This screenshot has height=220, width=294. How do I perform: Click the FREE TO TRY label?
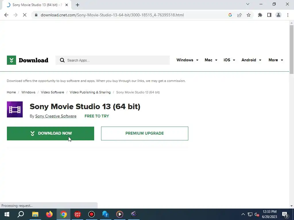pos(97,116)
